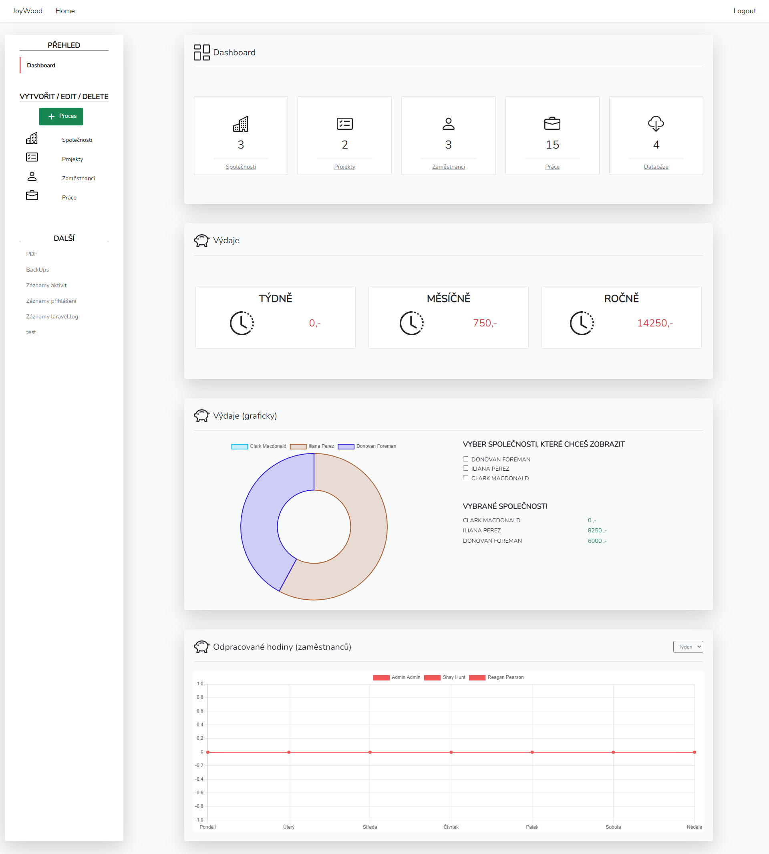Open the Home menu item
Screen dimensions: 769x854
pos(64,10)
